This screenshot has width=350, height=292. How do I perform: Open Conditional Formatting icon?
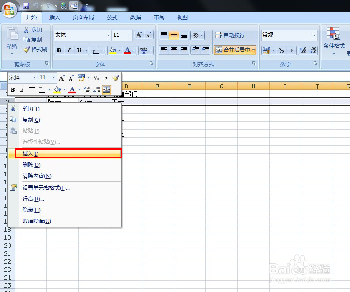tap(334, 34)
